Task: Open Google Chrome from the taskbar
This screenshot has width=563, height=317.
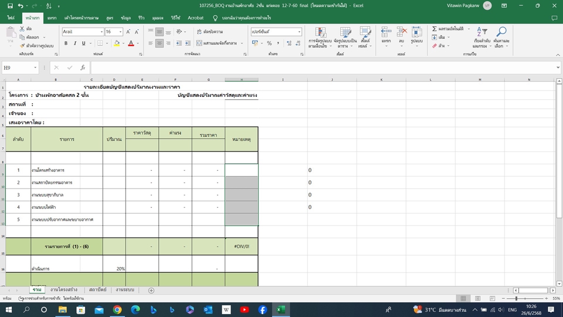Action: click(117, 309)
